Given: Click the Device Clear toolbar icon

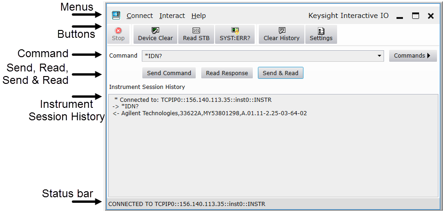Looking at the screenshot, I should [155, 31].
